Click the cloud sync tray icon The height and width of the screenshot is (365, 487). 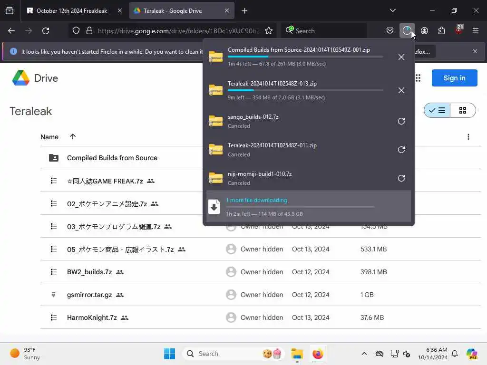(x=379, y=354)
